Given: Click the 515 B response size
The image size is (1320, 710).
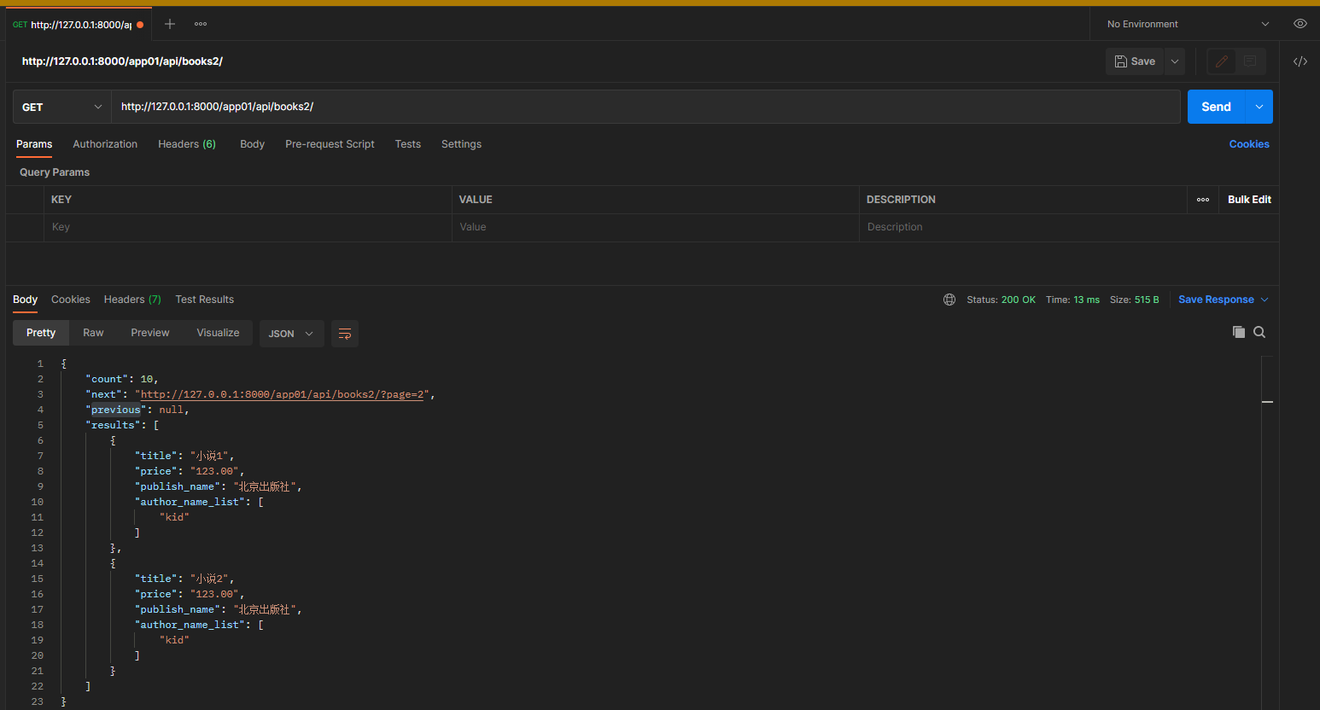Looking at the screenshot, I should (1147, 300).
